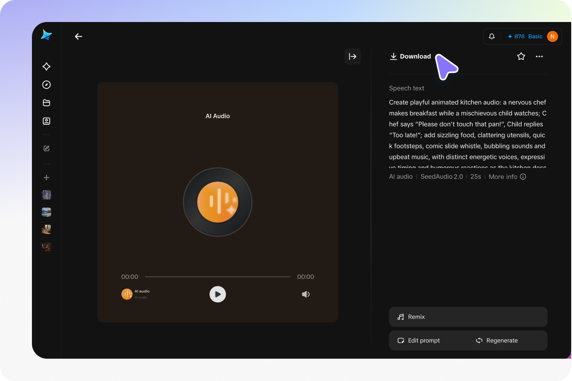Open the three-dot more options menu
This screenshot has width=572, height=381.
(539, 57)
